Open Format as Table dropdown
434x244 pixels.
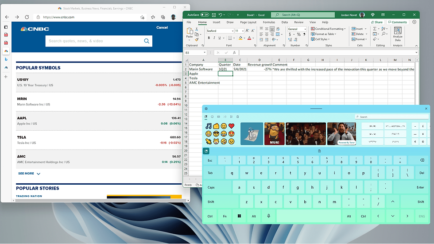tap(324, 34)
